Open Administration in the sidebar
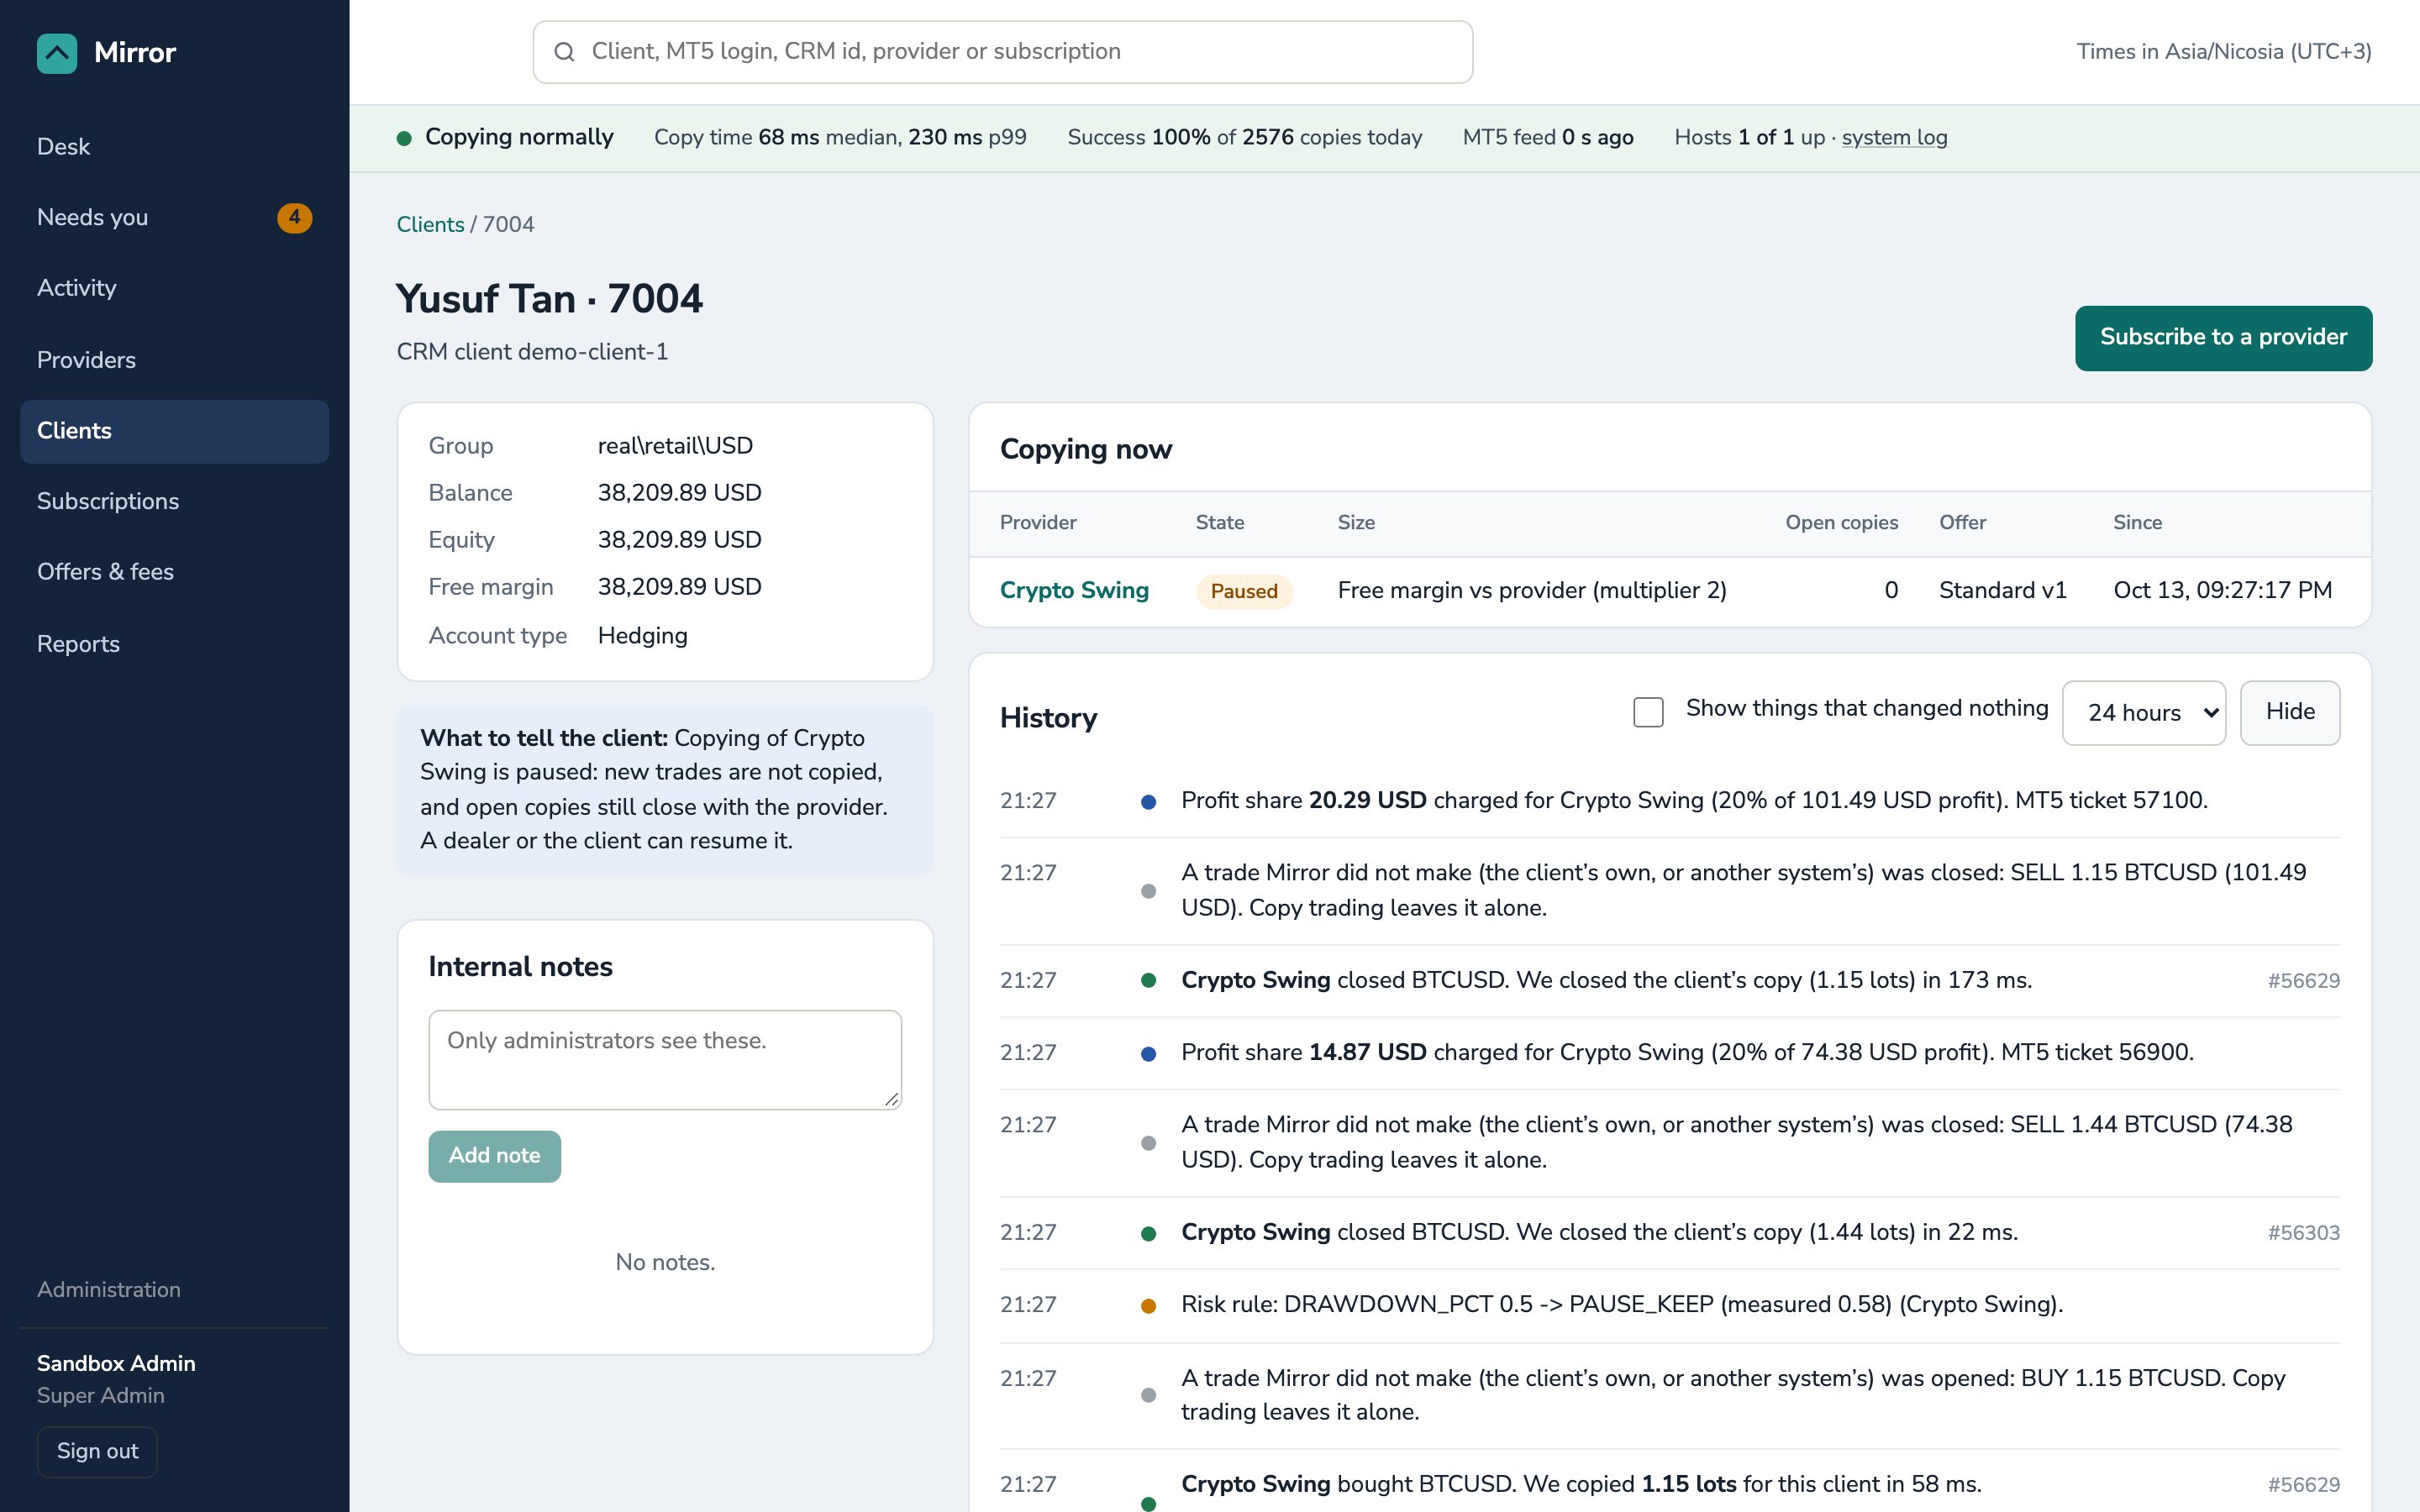The height and width of the screenshot is (1512, 2420). click(109, 1290)
